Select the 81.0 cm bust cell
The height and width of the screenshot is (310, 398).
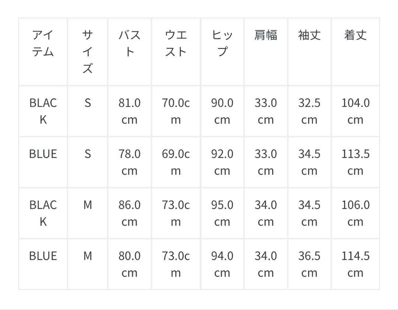(x=129, y=111)
